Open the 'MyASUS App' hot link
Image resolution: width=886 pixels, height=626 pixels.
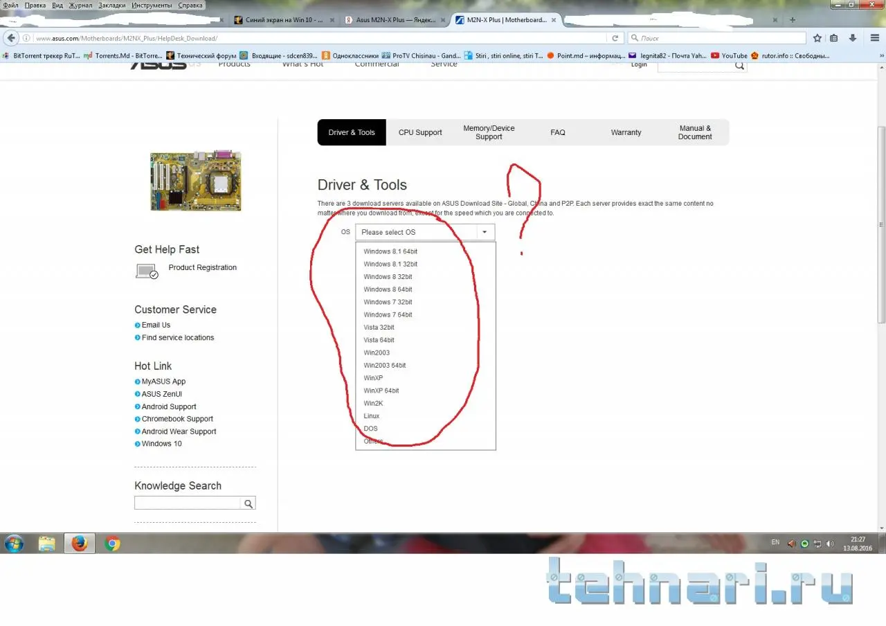(163, 382)
